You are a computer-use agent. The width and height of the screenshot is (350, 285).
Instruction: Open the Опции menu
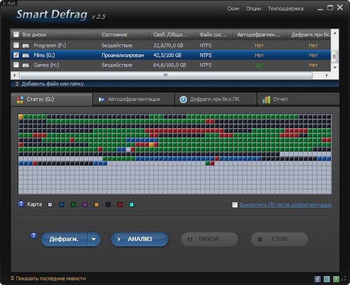point(253,9)
